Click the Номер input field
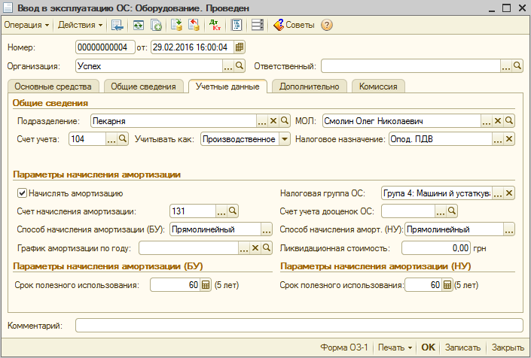The image size is (531, 358). pyautogui.click(x=105, y=47)
